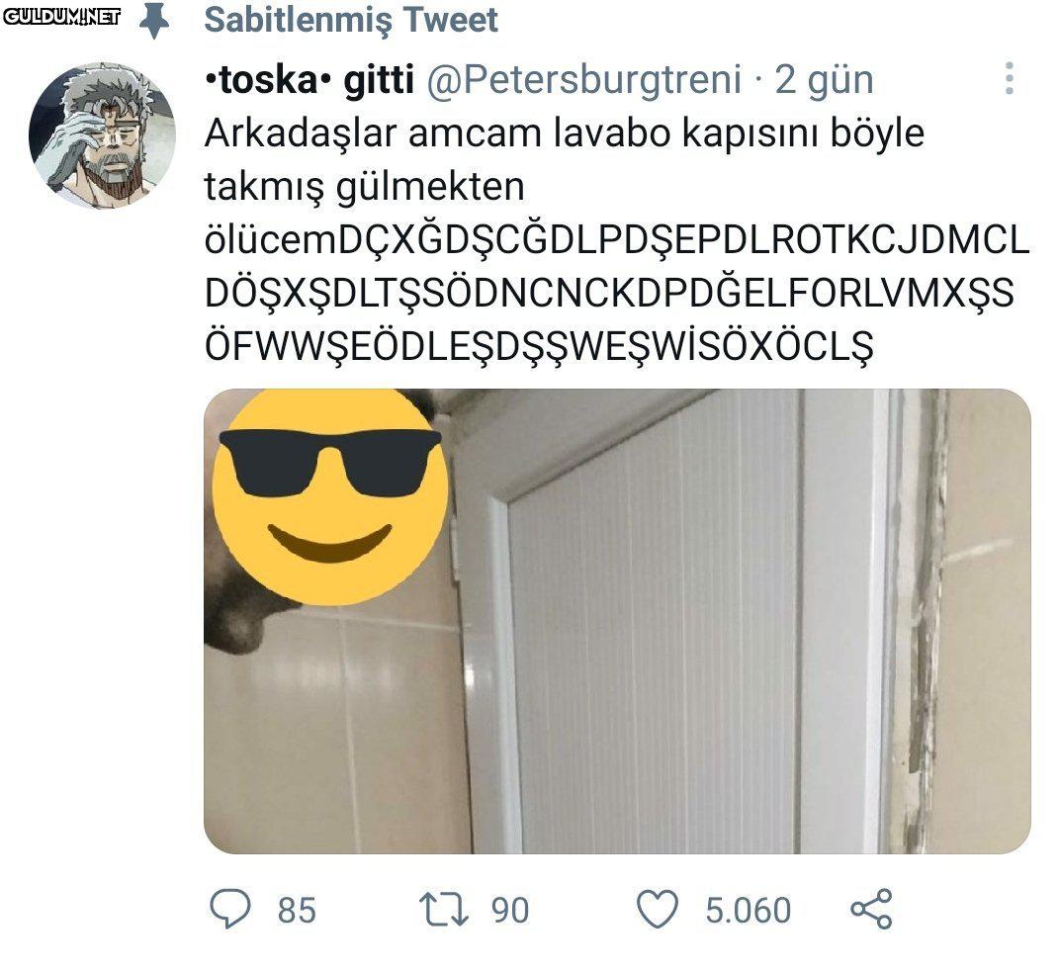
Task: Open the @Petersburgtreni handle link
Action: (x=584, y=80)
